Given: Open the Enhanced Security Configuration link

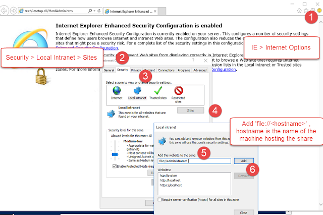Looking at the screenshot, I should pos(87,48).
